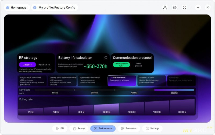Click the Homepage house icon
This screenshot has height=135, width=215.
click(x=8, y=8)
